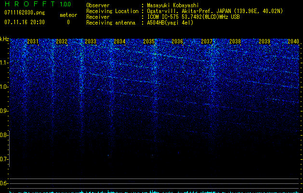Click the 2040 time marker
This screenshot has width=303, height=193.
tap(293, 41)
